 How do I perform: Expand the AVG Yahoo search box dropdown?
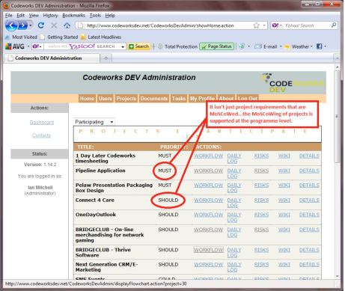tap(123, 46)
